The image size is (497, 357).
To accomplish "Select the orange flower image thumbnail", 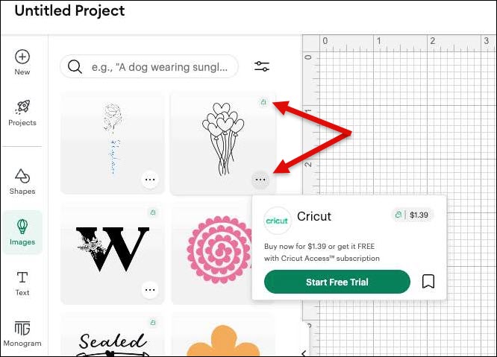I will (223, 335).
